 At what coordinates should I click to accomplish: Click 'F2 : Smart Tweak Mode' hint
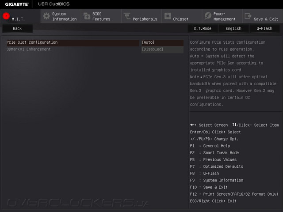click(214, 153)
